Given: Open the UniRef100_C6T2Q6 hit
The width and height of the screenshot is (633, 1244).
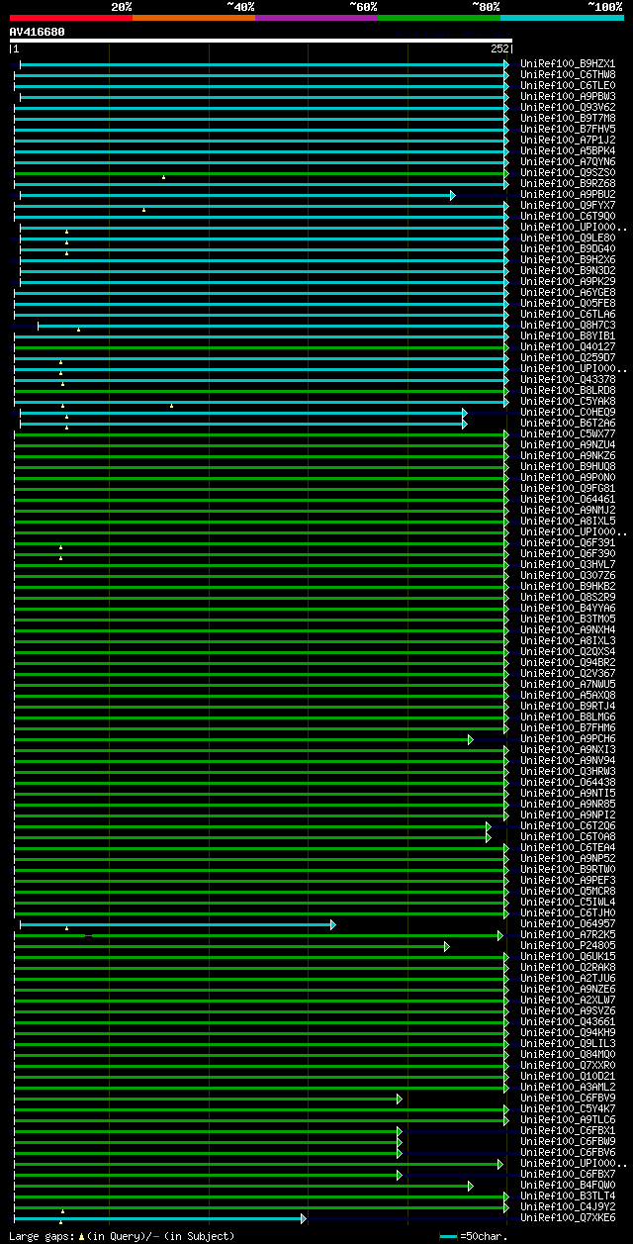Looking at the screenshot, I should coord(568,826).
